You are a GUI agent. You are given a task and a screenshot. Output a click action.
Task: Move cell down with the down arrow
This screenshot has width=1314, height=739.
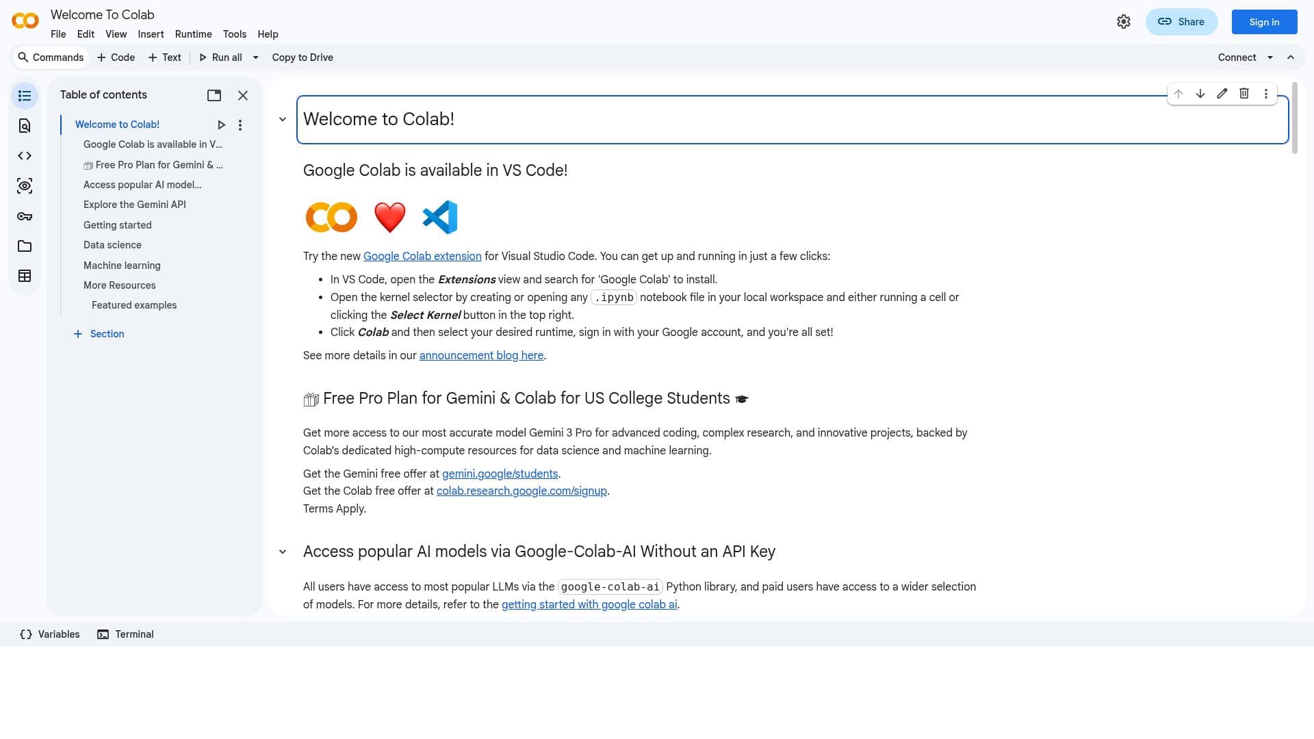(x=1200, y=94)
